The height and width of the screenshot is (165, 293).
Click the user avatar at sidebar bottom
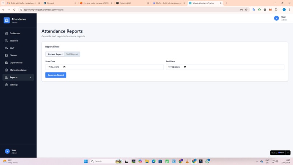pos(7,151)
